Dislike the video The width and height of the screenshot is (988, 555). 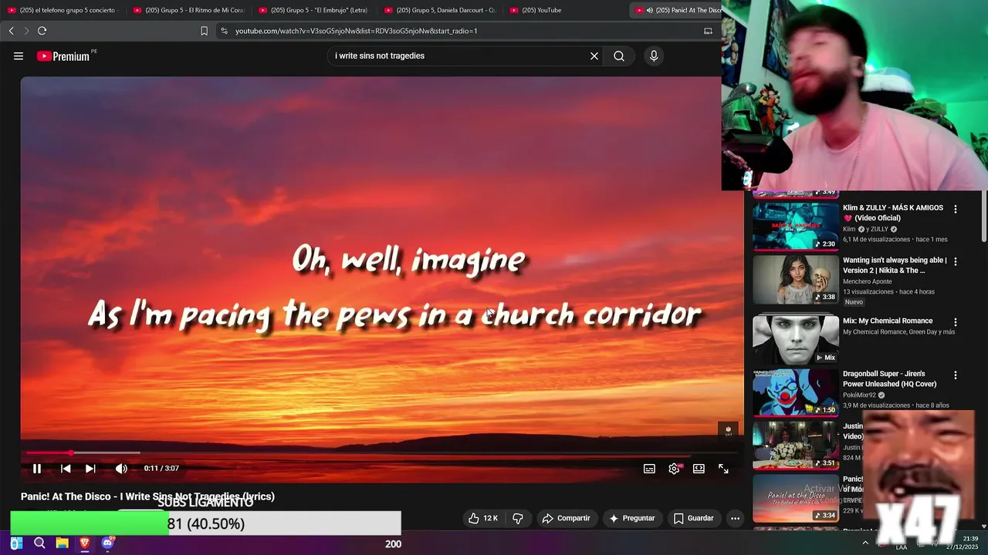[518, 519]
